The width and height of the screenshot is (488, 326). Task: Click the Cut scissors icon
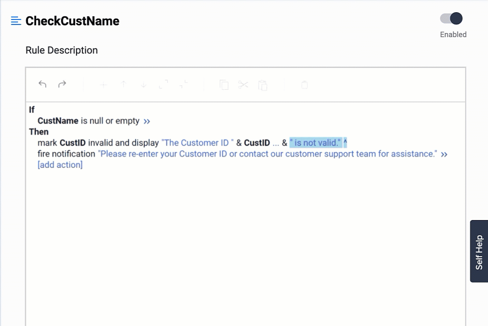(x=244, y=85)
